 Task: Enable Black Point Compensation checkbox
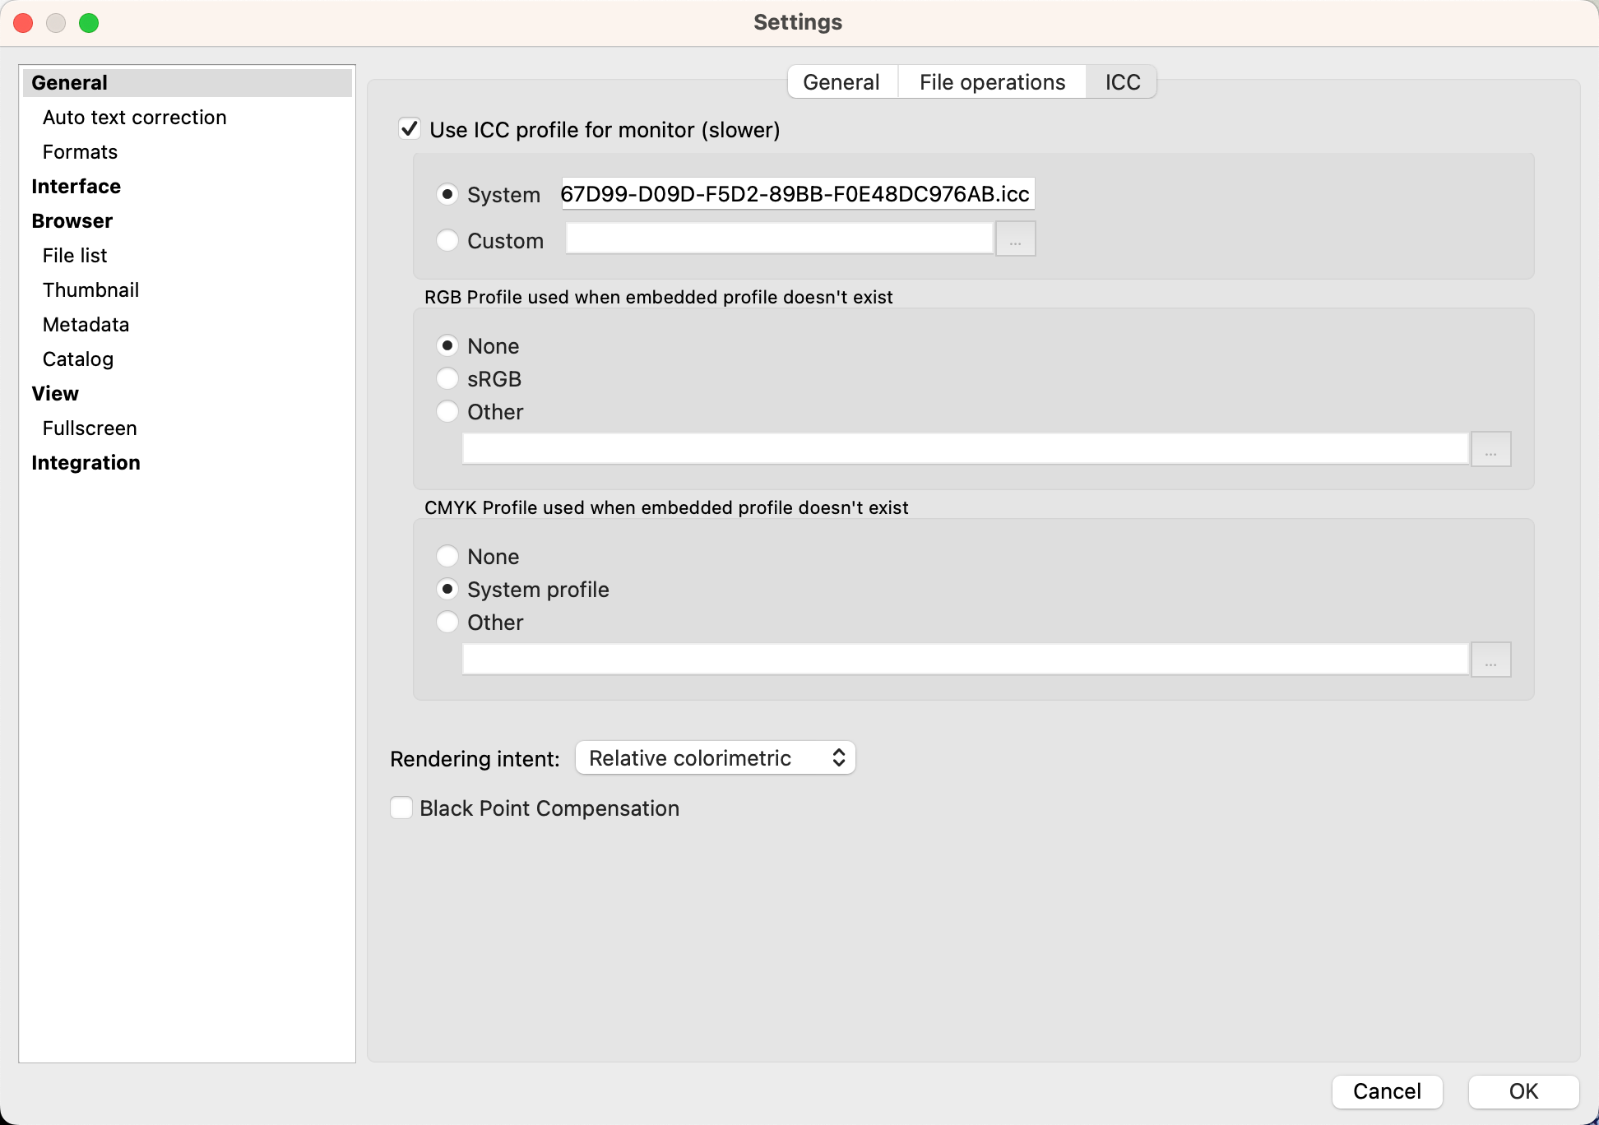[x=401, y=808]
